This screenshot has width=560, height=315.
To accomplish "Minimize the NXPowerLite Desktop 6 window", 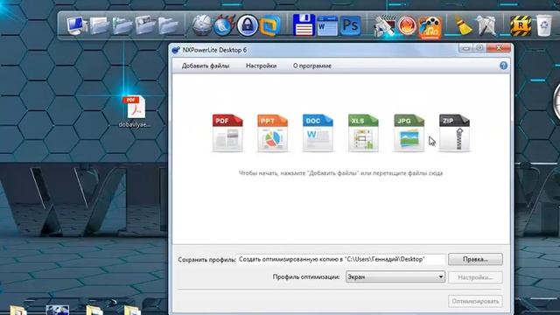I will (465, 48).
